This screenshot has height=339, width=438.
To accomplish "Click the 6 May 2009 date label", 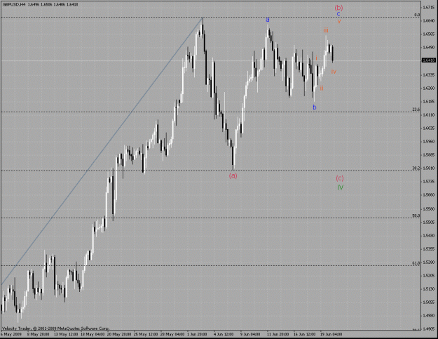I will 11,334.
